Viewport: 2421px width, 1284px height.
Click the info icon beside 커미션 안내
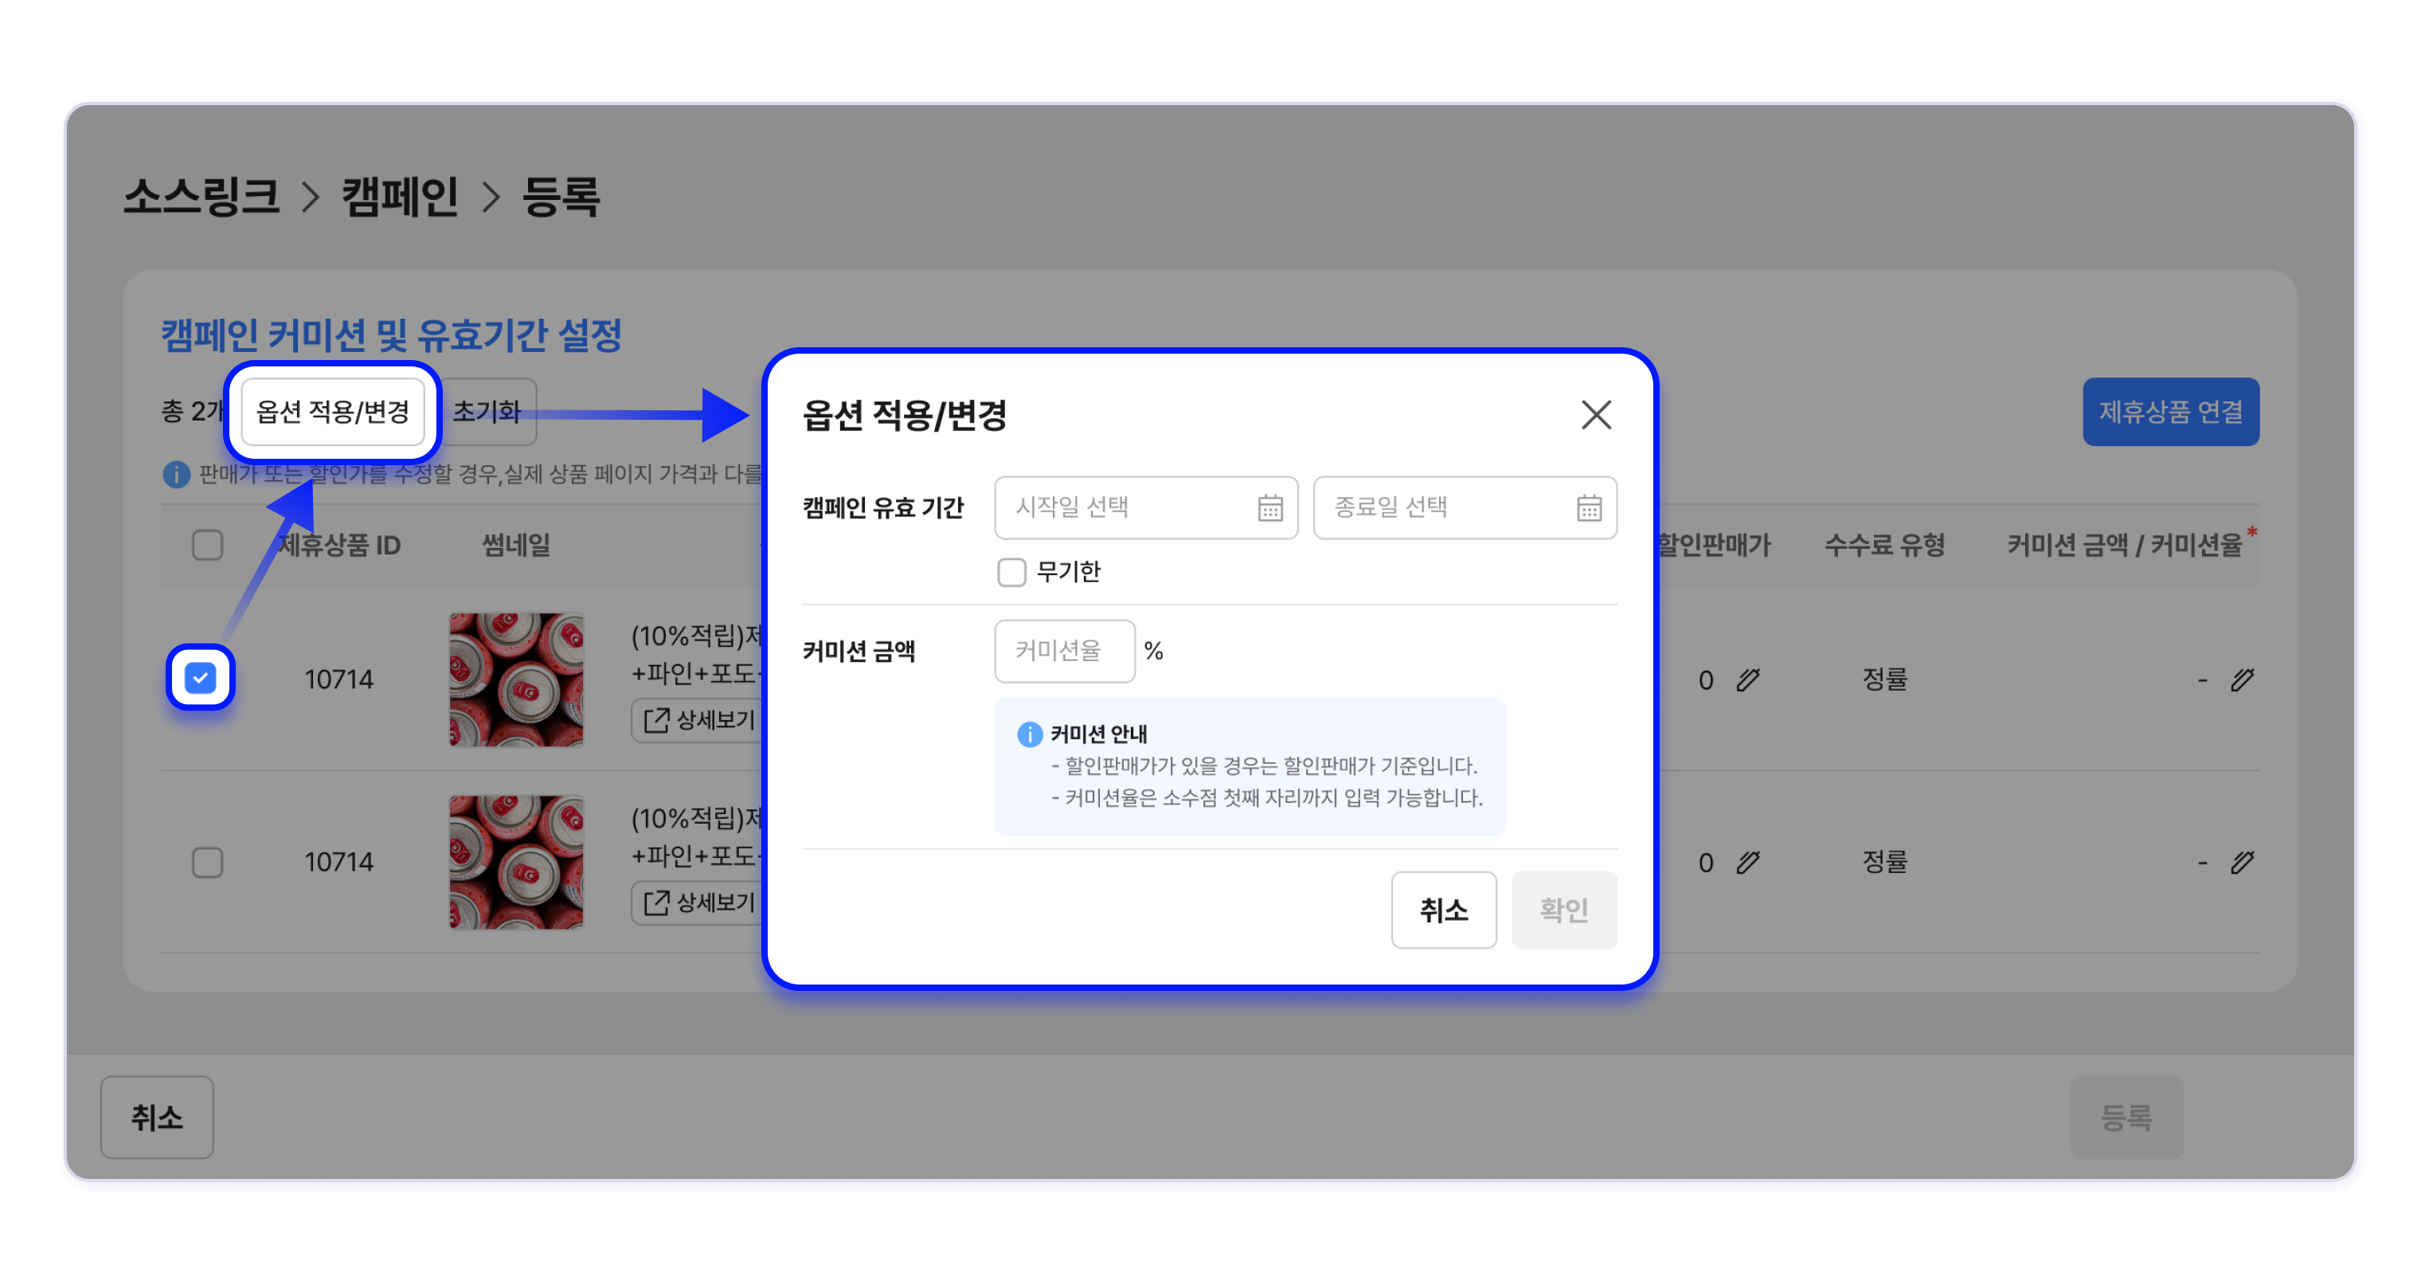pos(1029,734)
